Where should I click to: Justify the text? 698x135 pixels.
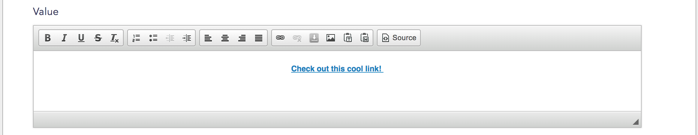(x=259, y=38)
